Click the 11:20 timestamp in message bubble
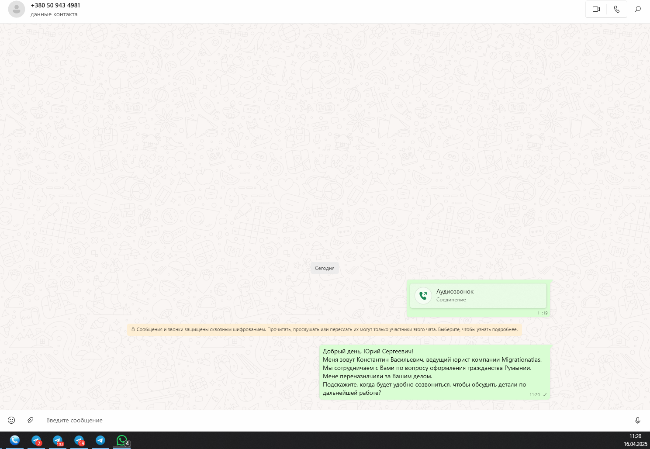 tap(534, 395)
